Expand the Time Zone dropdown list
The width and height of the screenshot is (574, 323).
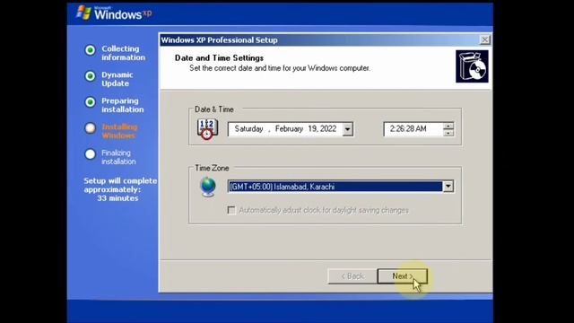(448, 187)
